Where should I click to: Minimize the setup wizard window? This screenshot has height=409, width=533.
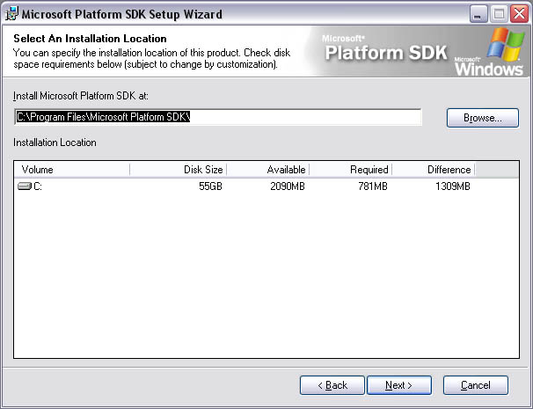point(478,14)
